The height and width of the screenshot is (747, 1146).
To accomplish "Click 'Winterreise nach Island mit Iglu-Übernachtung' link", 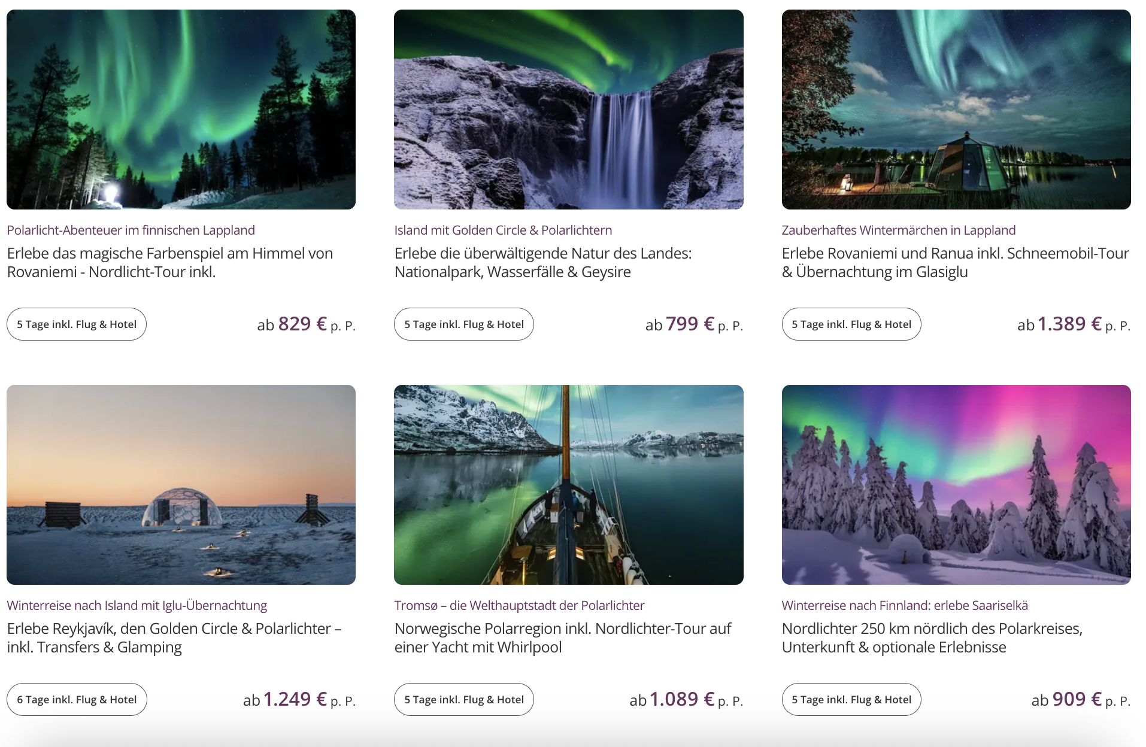I will [137, 605].
